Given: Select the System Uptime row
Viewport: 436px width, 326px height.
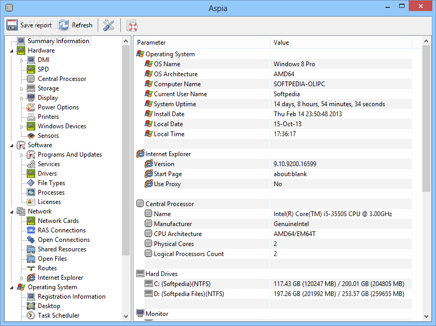Looking at the screenshot, I should click(x=278, y=104).
